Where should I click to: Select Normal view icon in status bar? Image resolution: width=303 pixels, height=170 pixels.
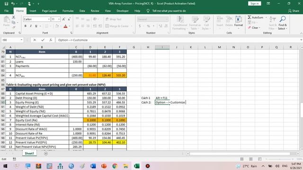tap(242, 159)
